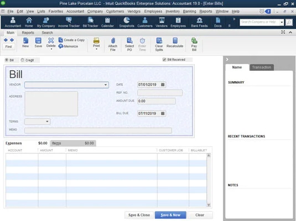Open the Terms dropdown
The image size is (296, 221).
47,122
